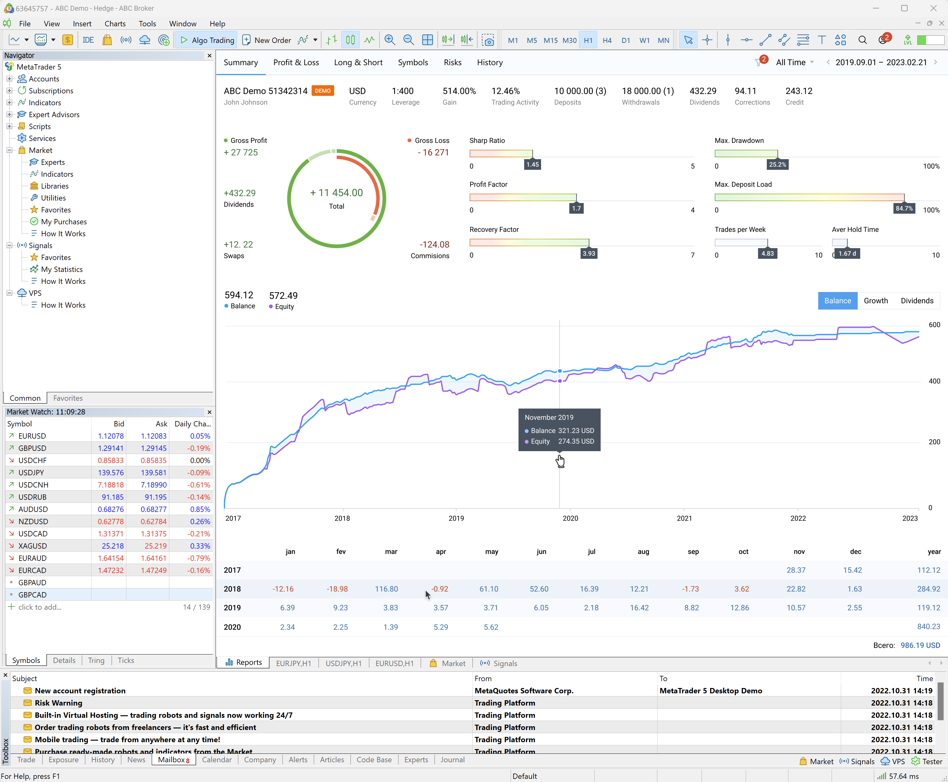Open the Charts menu
The image size is (948, 782).
[115, 23]
